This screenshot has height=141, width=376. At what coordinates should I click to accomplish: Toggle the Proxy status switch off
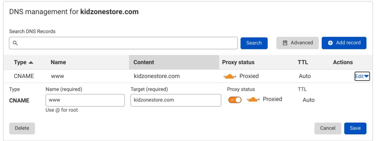(235, 100)
